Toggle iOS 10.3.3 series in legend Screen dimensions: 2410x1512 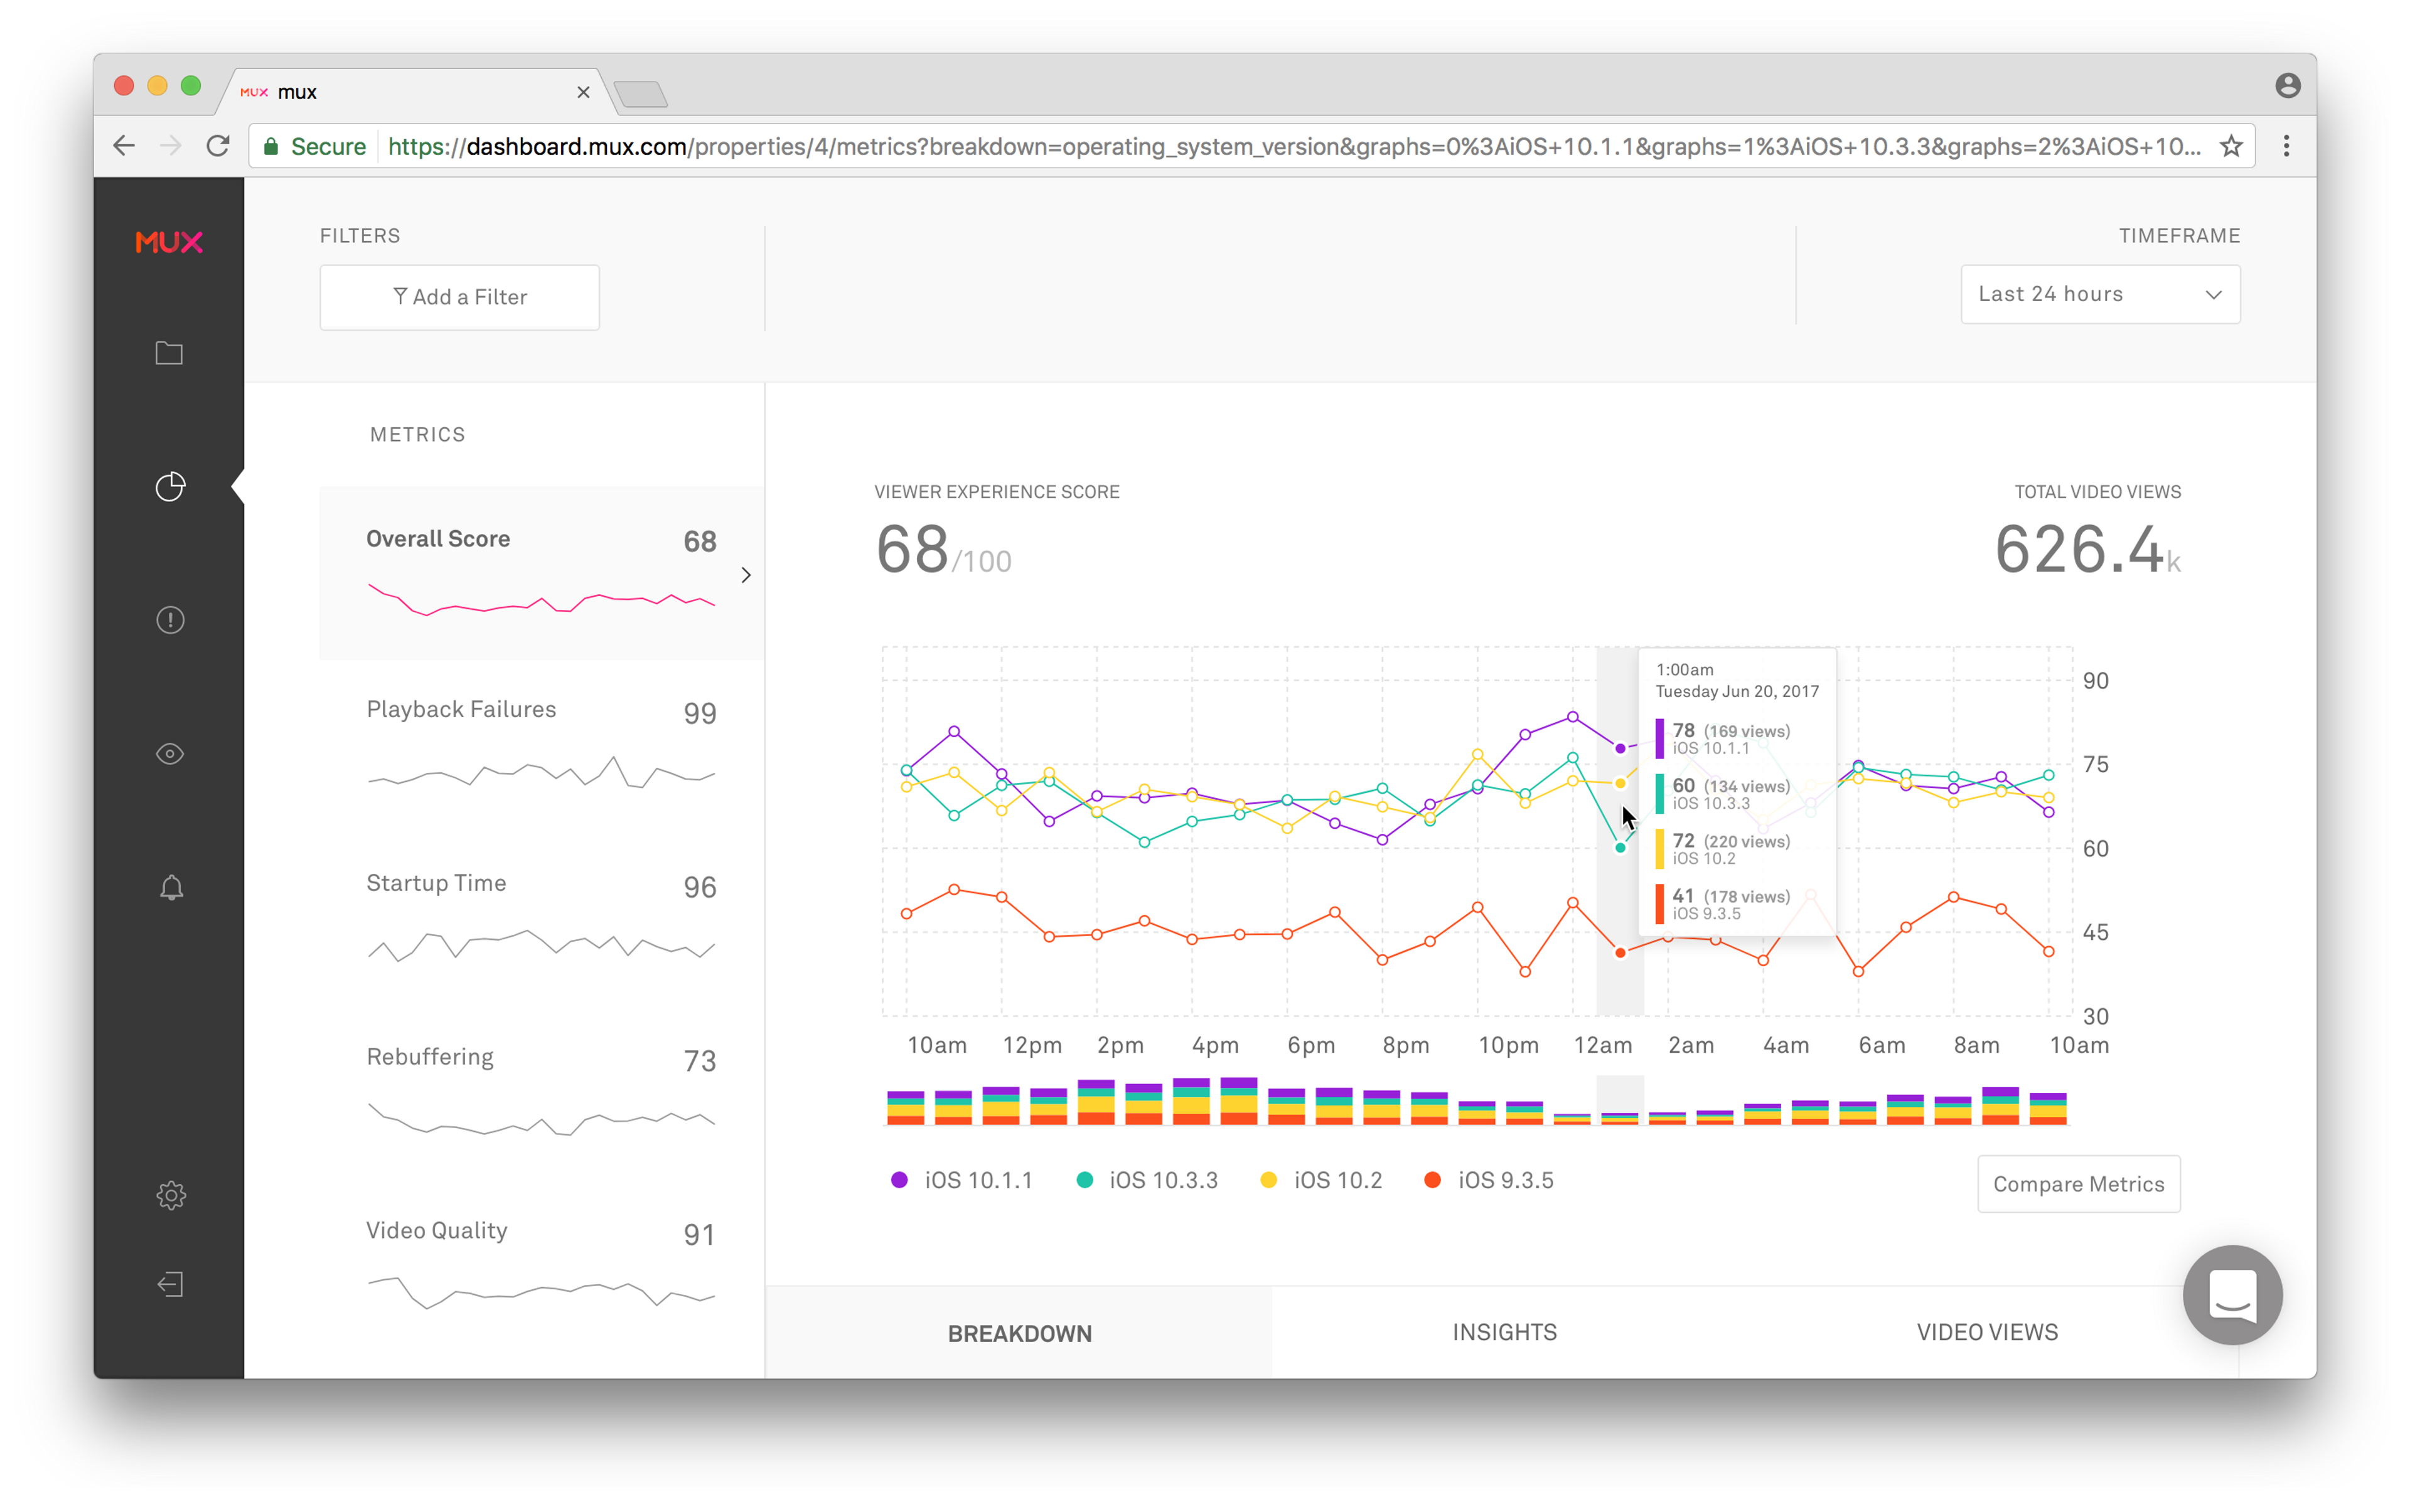click(x=1147, y=1180)
